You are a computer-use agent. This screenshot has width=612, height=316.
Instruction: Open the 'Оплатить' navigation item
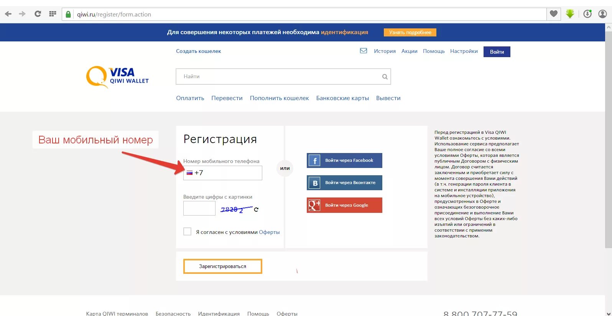(x=190, y=98)
